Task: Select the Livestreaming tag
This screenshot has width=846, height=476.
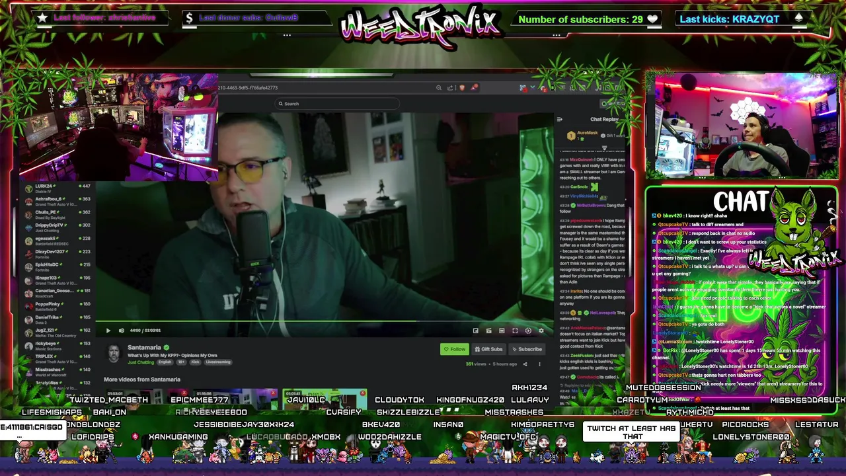Action: tap(217, 362)
